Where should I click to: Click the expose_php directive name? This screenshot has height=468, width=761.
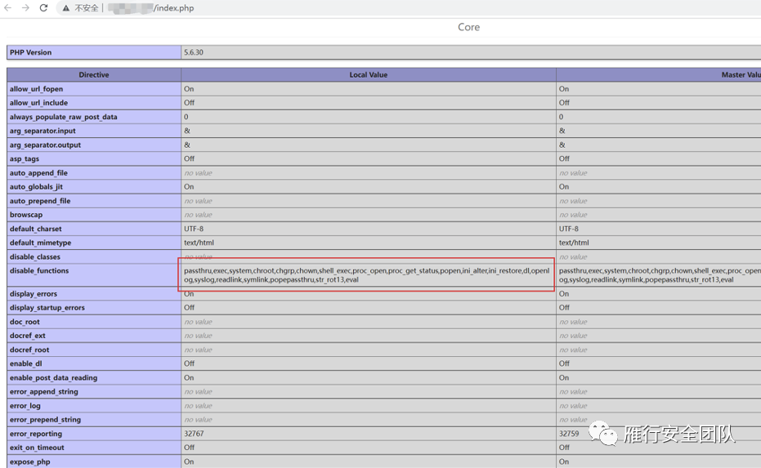pos(30,461)
